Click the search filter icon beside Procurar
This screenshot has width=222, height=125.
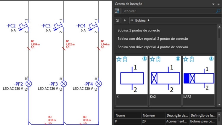(117, 11)
